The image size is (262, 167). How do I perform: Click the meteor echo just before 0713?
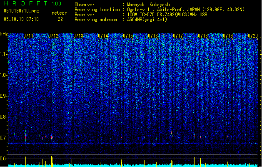(x=72, y=139)
